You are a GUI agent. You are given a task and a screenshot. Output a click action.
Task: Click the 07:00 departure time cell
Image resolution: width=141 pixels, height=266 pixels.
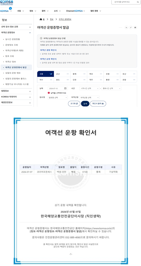click(x=85, y=172)
